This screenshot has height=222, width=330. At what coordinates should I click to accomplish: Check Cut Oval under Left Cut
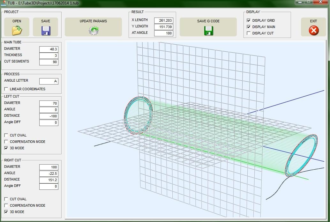tap(5, 135)
